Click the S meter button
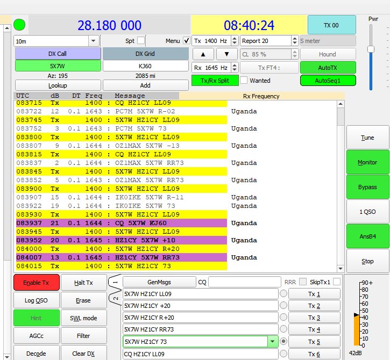The height and width of the screenshot is (360, 390). 328,41
